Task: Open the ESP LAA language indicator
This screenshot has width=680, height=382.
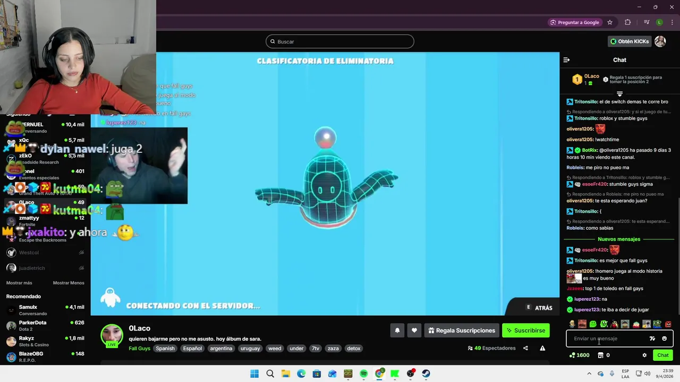Action: (x=625, y=374)
